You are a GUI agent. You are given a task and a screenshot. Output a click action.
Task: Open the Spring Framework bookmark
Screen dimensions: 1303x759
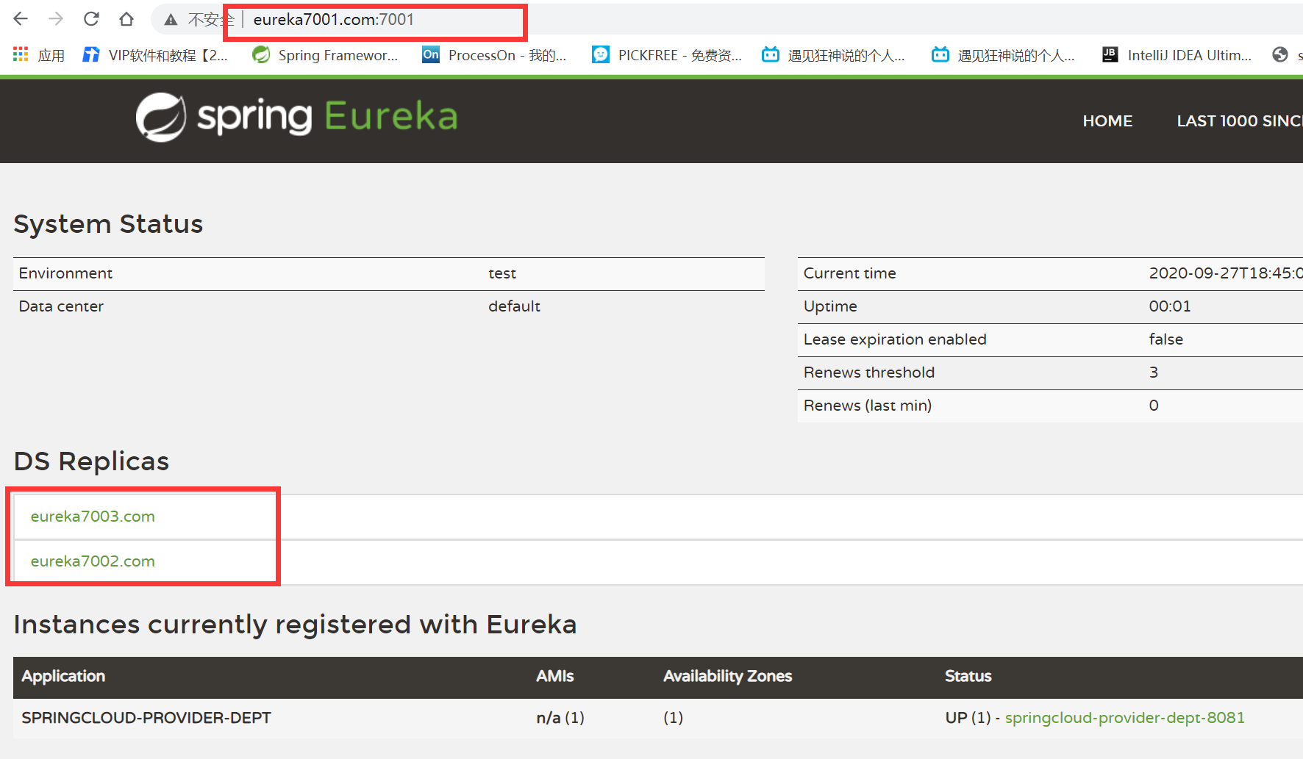point(325,55)
